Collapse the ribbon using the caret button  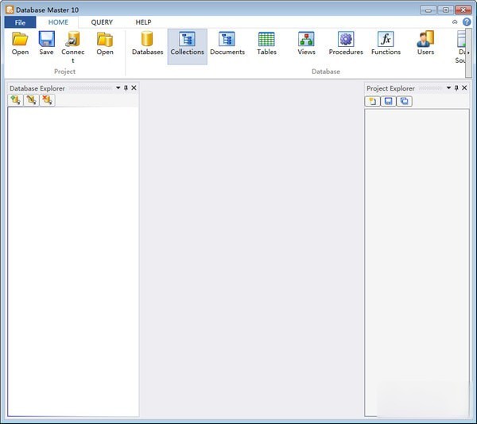[x=455, y=22]
